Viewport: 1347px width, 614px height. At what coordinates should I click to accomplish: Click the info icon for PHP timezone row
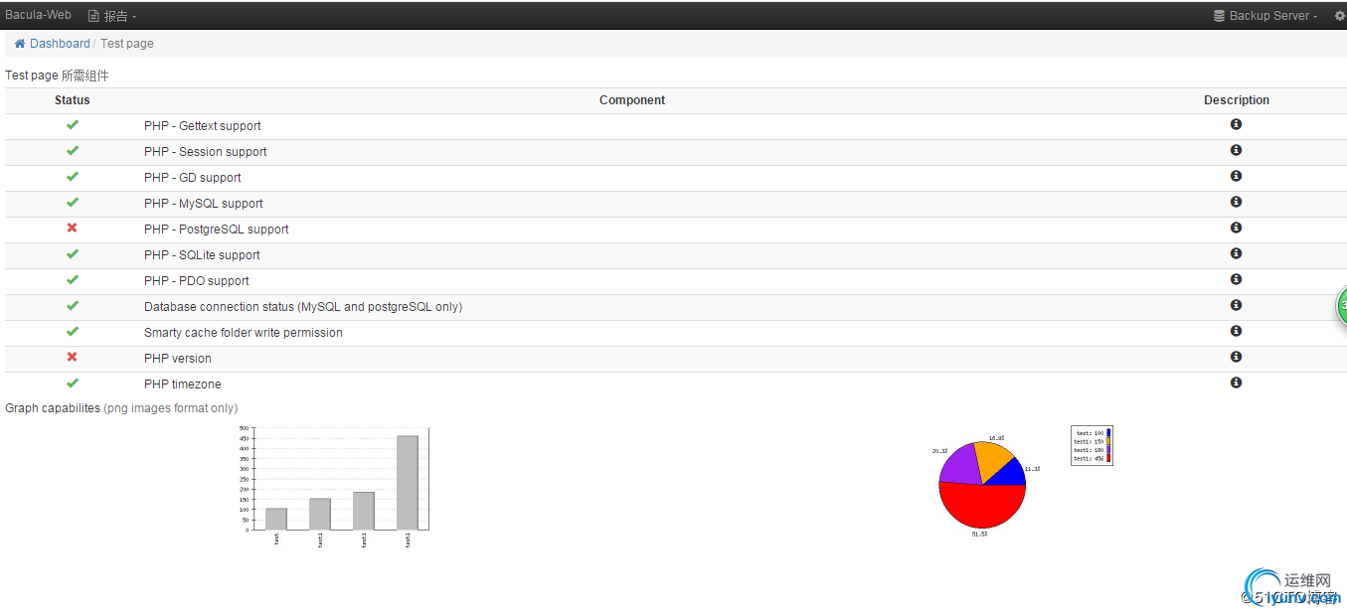coord(1236,383)
